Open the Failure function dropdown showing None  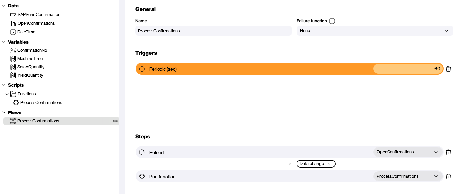pyautogui.click(x=375, y=30)
